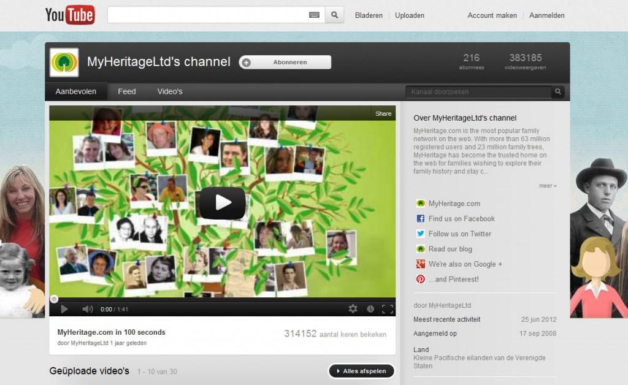Open the Video's tab
628x385 pixels.
point(170,91)
